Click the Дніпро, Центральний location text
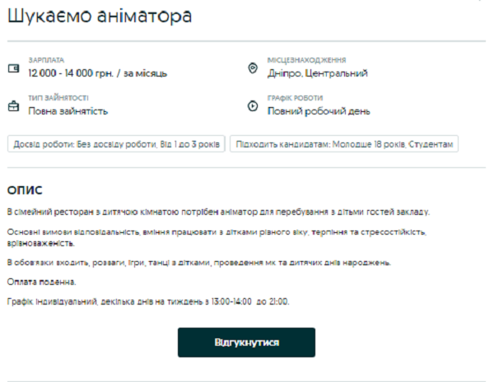Viewport: 494px width, 382px height. coord(317,73)
